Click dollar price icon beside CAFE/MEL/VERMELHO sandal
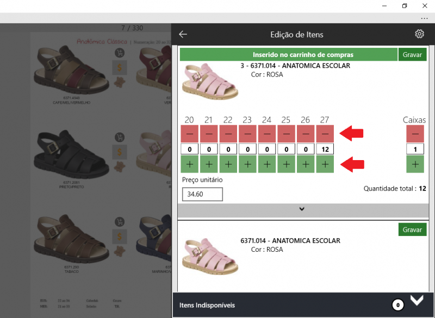The image size is (435, 318). pos(120,68)
